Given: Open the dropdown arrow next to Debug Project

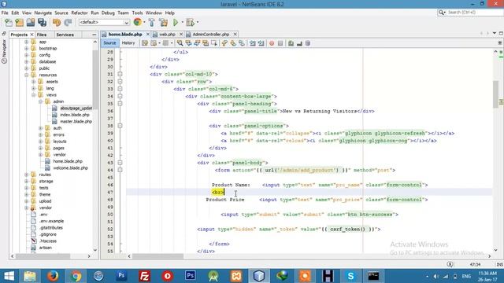Looking at the screenshot, I should (x=198, y=23).
